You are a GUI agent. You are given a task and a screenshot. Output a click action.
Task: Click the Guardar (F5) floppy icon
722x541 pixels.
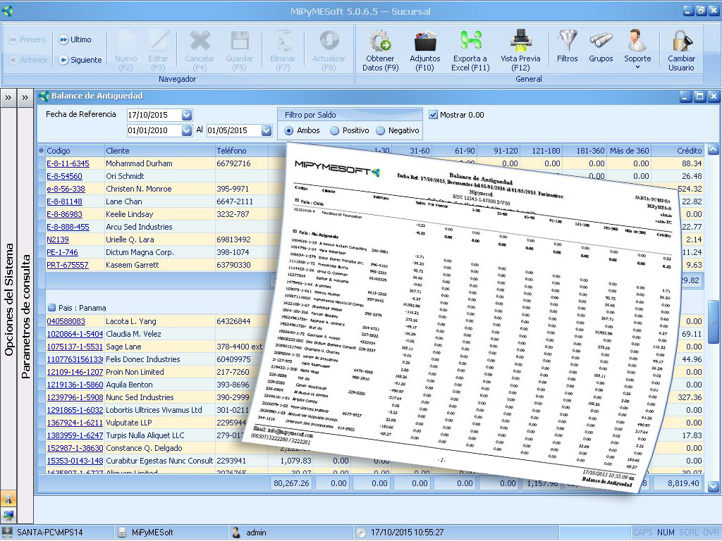tap(240, 42)
